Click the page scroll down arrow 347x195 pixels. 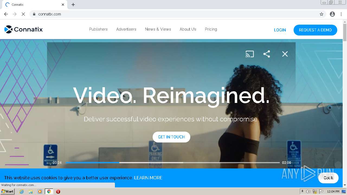pyautogui.click(x=345, y=185)
